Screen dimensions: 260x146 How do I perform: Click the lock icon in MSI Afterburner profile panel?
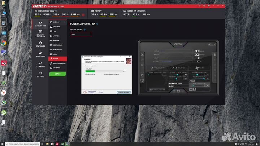click(x=214, y=55)
